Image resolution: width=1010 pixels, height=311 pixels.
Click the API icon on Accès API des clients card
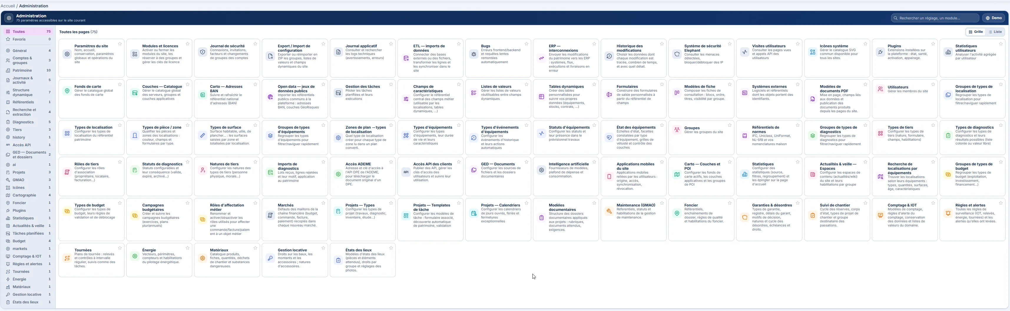[x=406, y=172]
